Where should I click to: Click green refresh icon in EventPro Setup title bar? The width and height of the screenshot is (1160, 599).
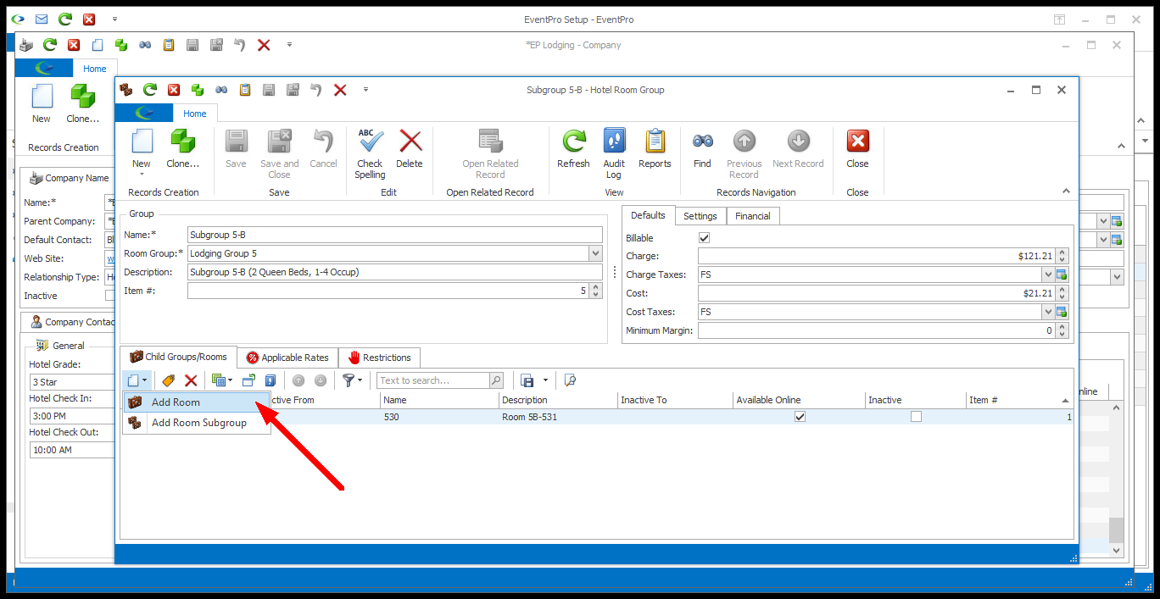tap(65, 19)
